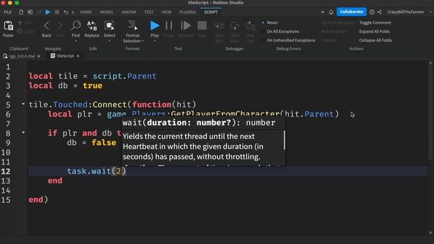Switch to the HOME ribbon tab
The height and width of the screenshot is (244, 434).
(86, 12)
